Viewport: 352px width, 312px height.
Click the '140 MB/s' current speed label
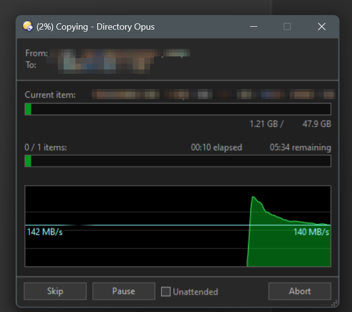pos(311,232)
